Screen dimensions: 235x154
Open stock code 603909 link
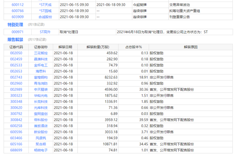click(18, 17)
